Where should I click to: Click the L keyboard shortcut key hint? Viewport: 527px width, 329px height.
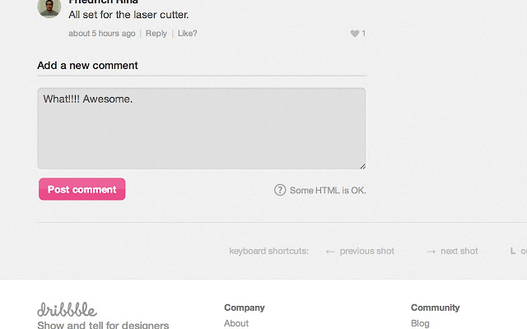(512, 251)
